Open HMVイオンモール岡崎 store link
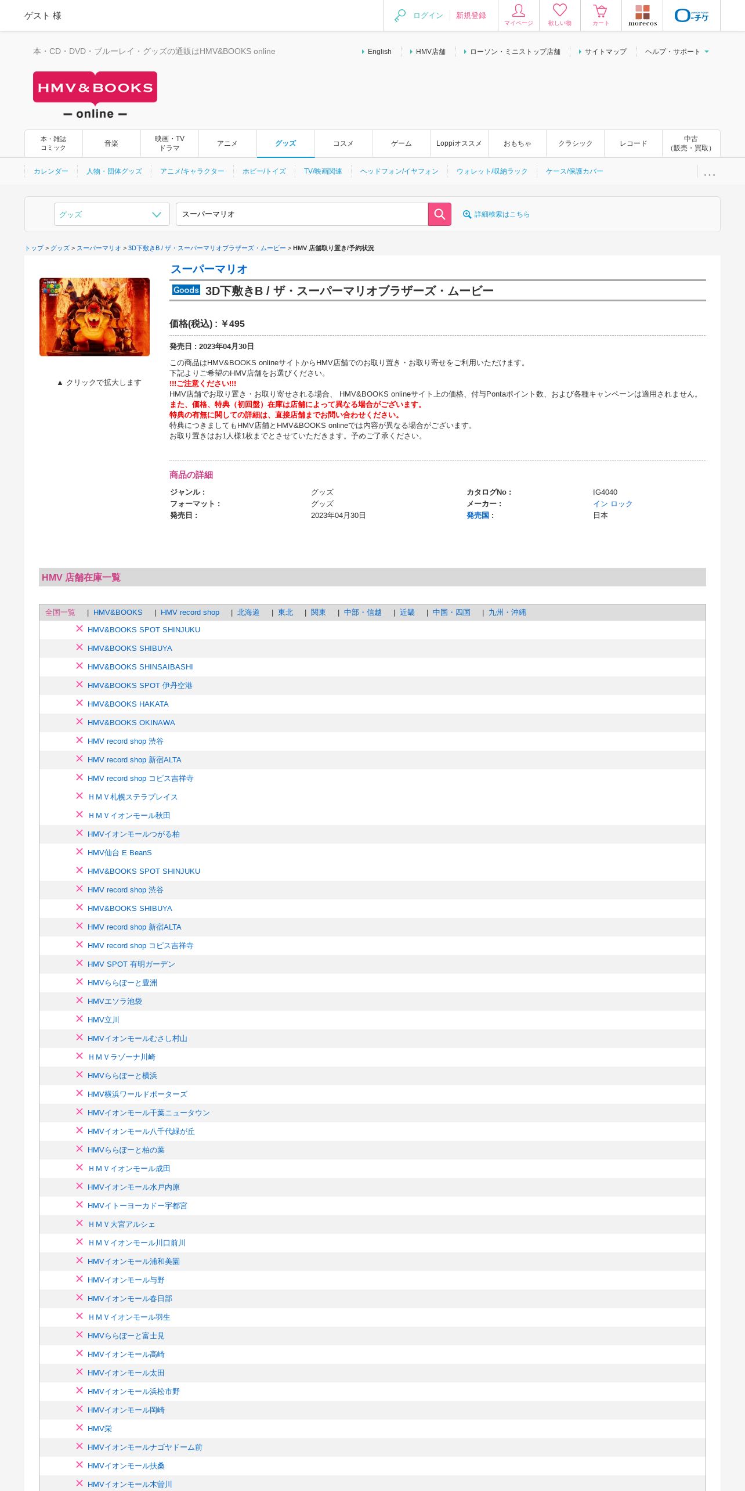 pyautogui.click(x=126, y=1410)
